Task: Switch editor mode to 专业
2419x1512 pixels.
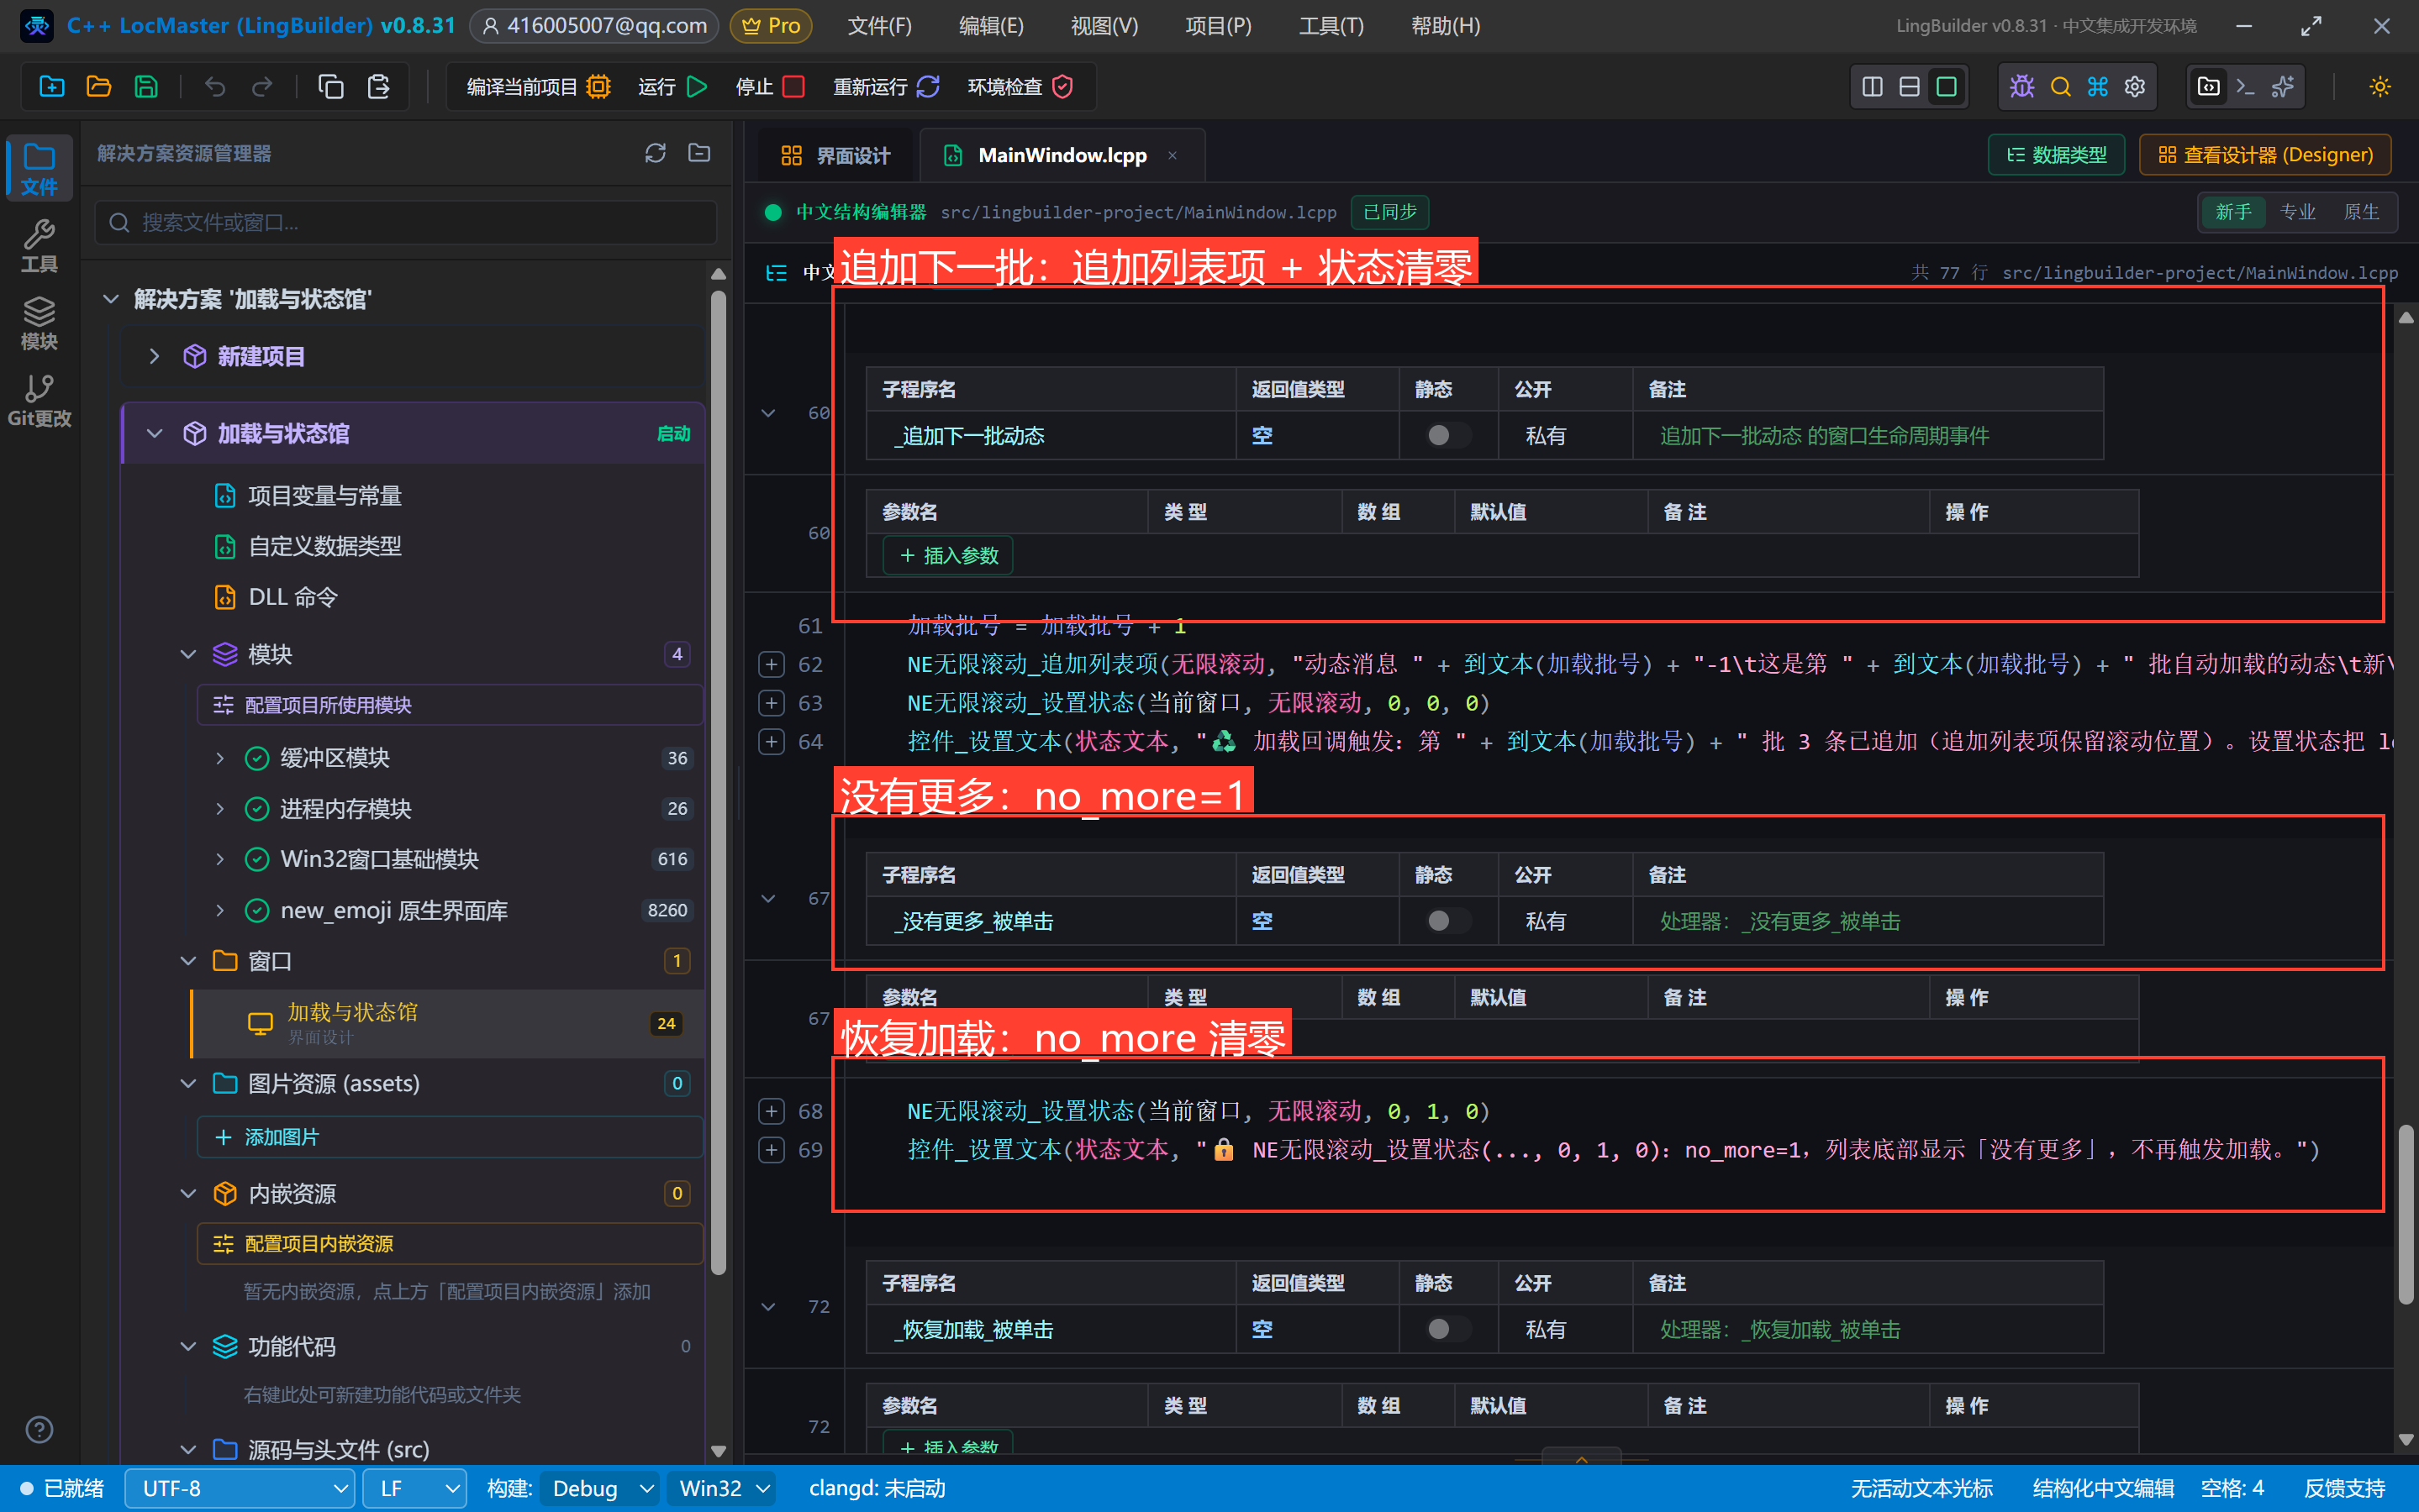Action: click(2297, 212)
